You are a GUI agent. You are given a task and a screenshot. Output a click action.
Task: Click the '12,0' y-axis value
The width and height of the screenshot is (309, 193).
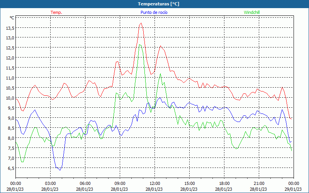10,58
